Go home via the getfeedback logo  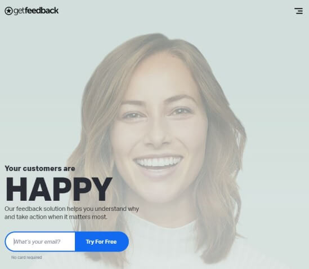[x=32, y=11]
